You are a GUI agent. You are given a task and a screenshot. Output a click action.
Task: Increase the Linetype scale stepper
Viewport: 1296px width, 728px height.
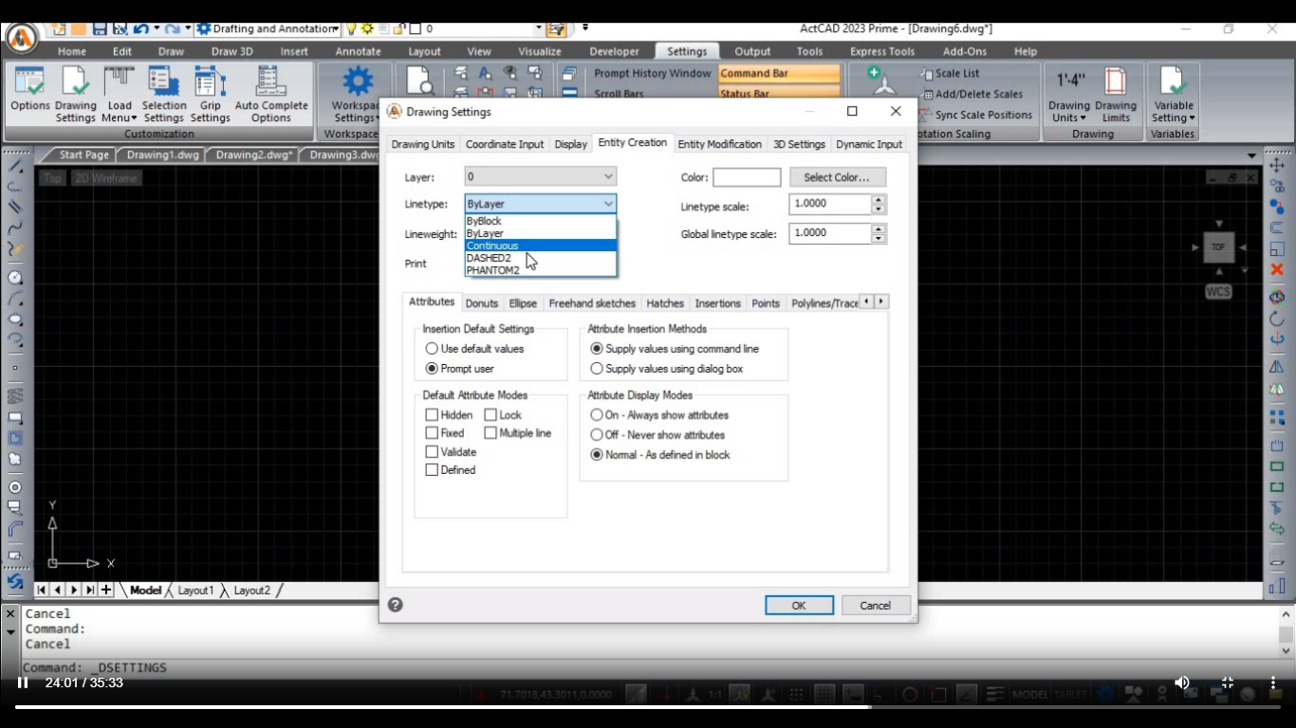pyautogui.click(x=879, y=199)
